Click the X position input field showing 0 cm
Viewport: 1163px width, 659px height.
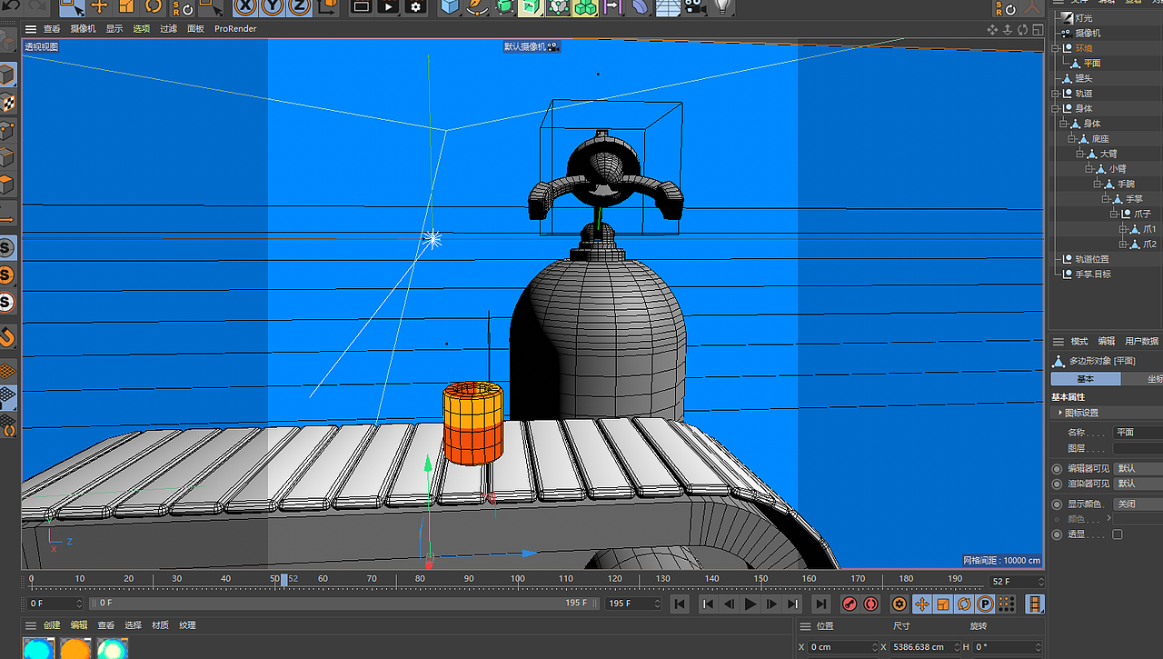[840, 646]
